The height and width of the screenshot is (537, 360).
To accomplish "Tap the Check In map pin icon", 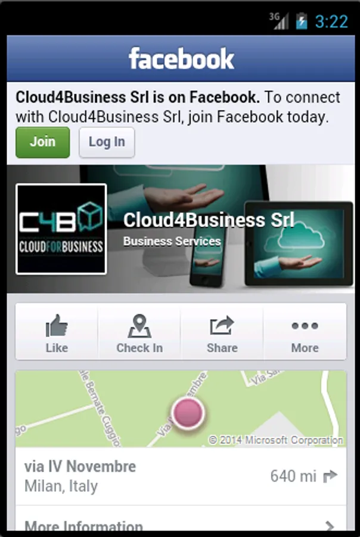I will [139, 326].
